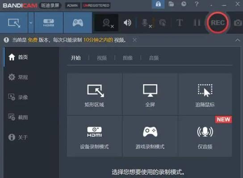Image resolution: width=243 pixels, height=178 pixels.
Task: Start recording with the REC button
Action: pos(218,23)
